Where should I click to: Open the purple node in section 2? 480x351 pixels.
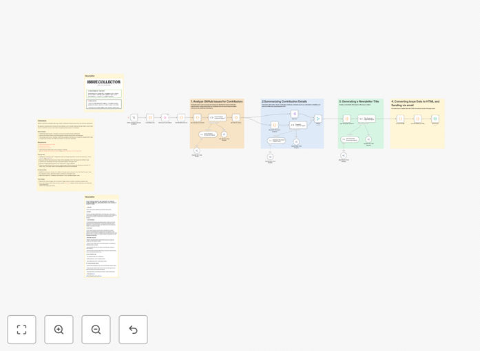(x=295, y=114)
